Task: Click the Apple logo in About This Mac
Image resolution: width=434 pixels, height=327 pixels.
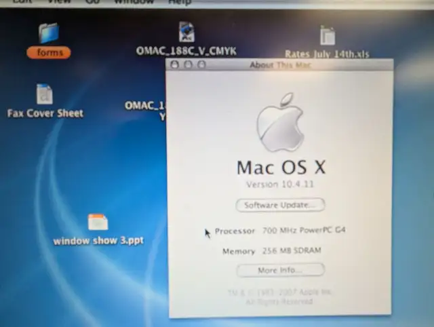Action: coord(280,122)
